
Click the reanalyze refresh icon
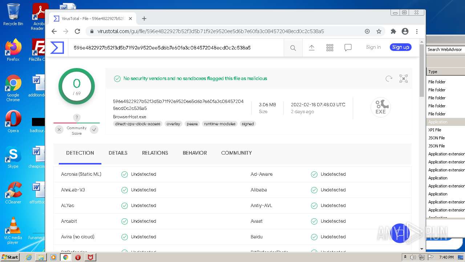(x=389, y=79)
